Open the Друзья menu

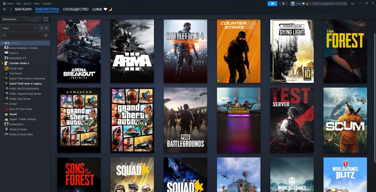(x=27, y=4)
